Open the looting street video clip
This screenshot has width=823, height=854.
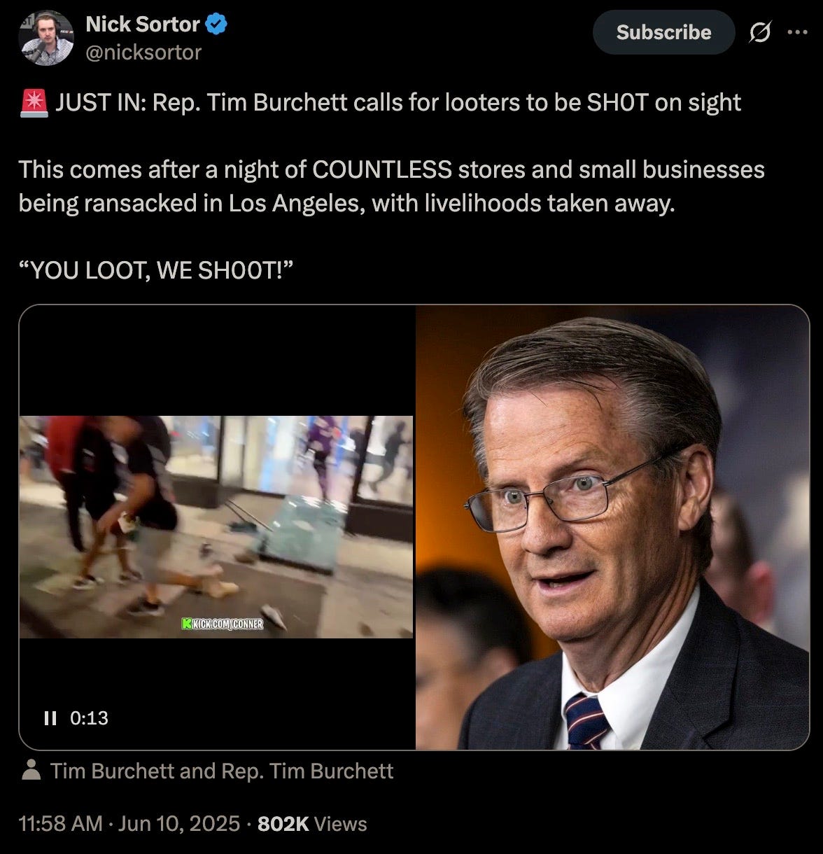point(216,527)
